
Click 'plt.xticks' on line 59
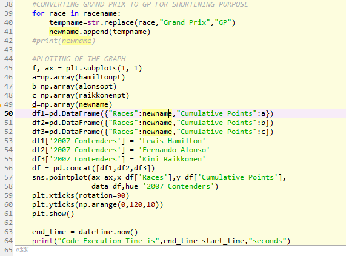(53, 195)
